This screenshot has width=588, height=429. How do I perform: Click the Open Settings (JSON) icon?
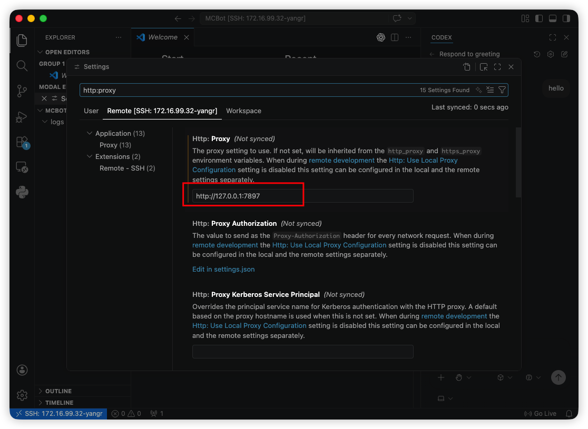tap(467, 67)
